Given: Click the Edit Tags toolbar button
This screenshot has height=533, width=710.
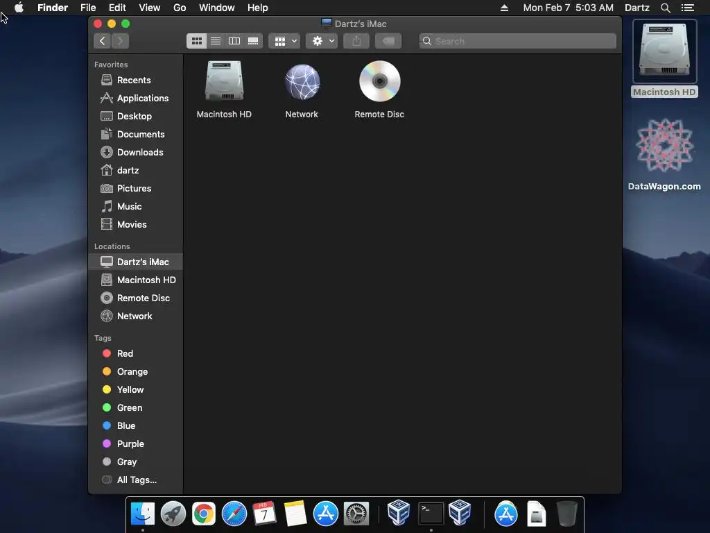Looking at the screenshot, I should pyautogui.click(x=388, y=41).
